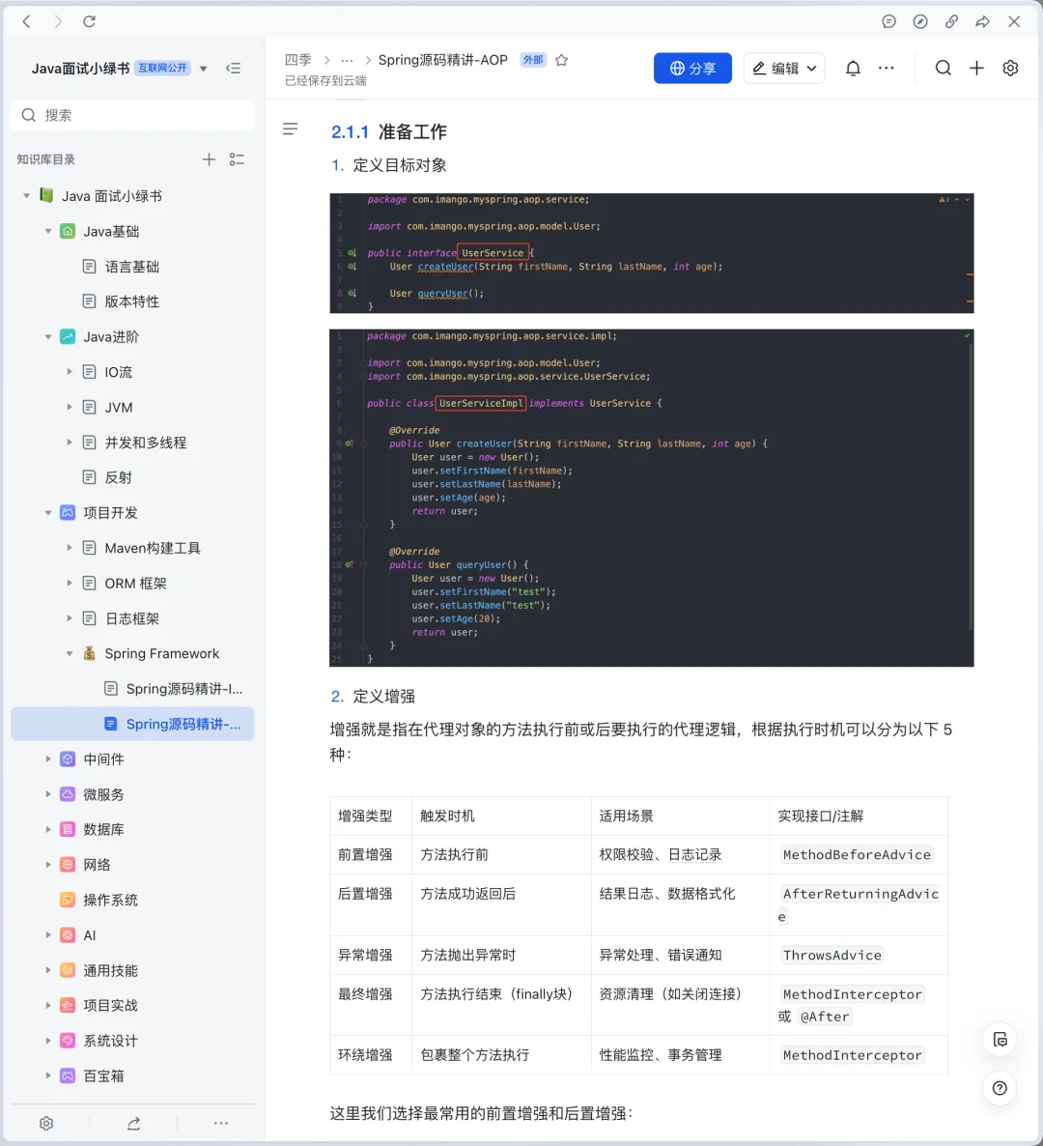Open the 编辑 button dropdown arrow
This screenshot has width=1043, height=1146.
coord(812,68)
